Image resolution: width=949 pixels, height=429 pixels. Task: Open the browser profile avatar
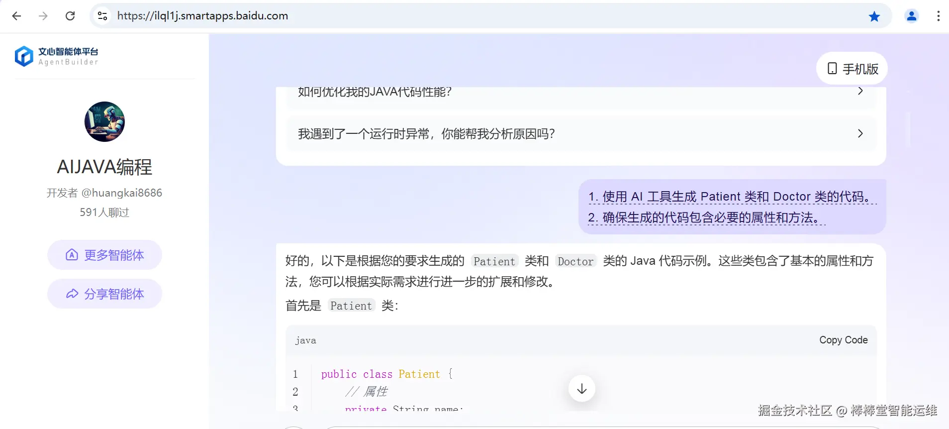click(912, 16)
